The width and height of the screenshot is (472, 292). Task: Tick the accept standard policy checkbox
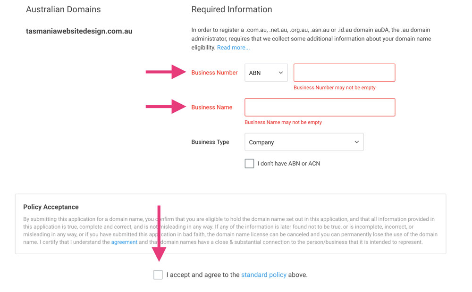[x=158, y=275]
